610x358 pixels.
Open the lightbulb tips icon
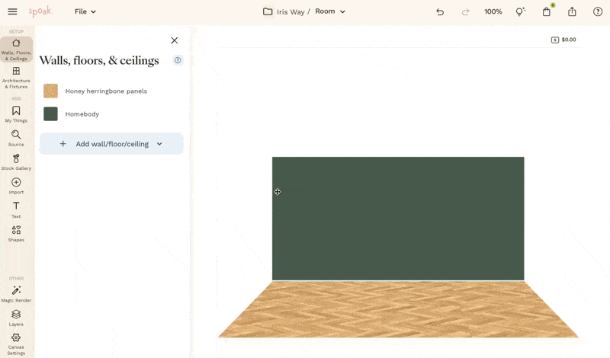click(x=520, y=11)
